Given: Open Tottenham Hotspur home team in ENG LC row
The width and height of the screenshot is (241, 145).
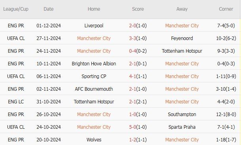Looking at the screenshot, I should [x=94, y=101].
